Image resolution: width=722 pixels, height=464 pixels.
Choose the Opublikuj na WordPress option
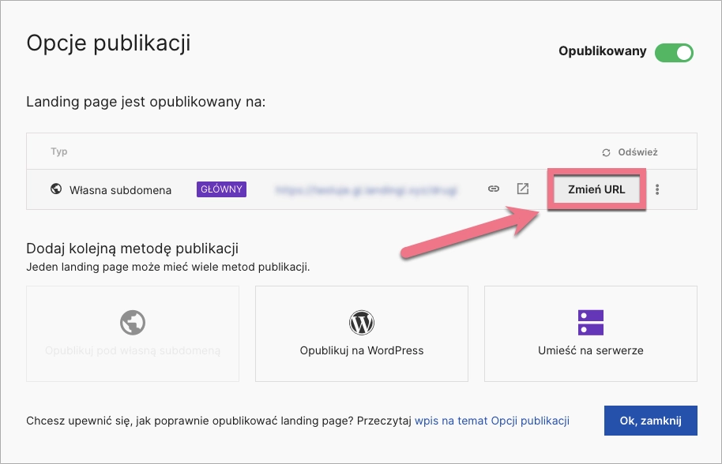(362, 350)
